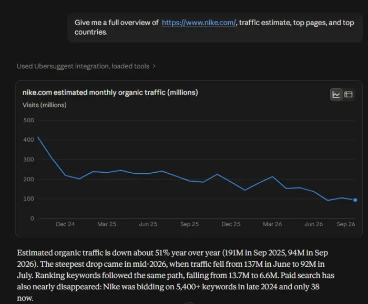Click the Sep 25 axis label
Screen dimensions: 368x304
pos(189,224)
